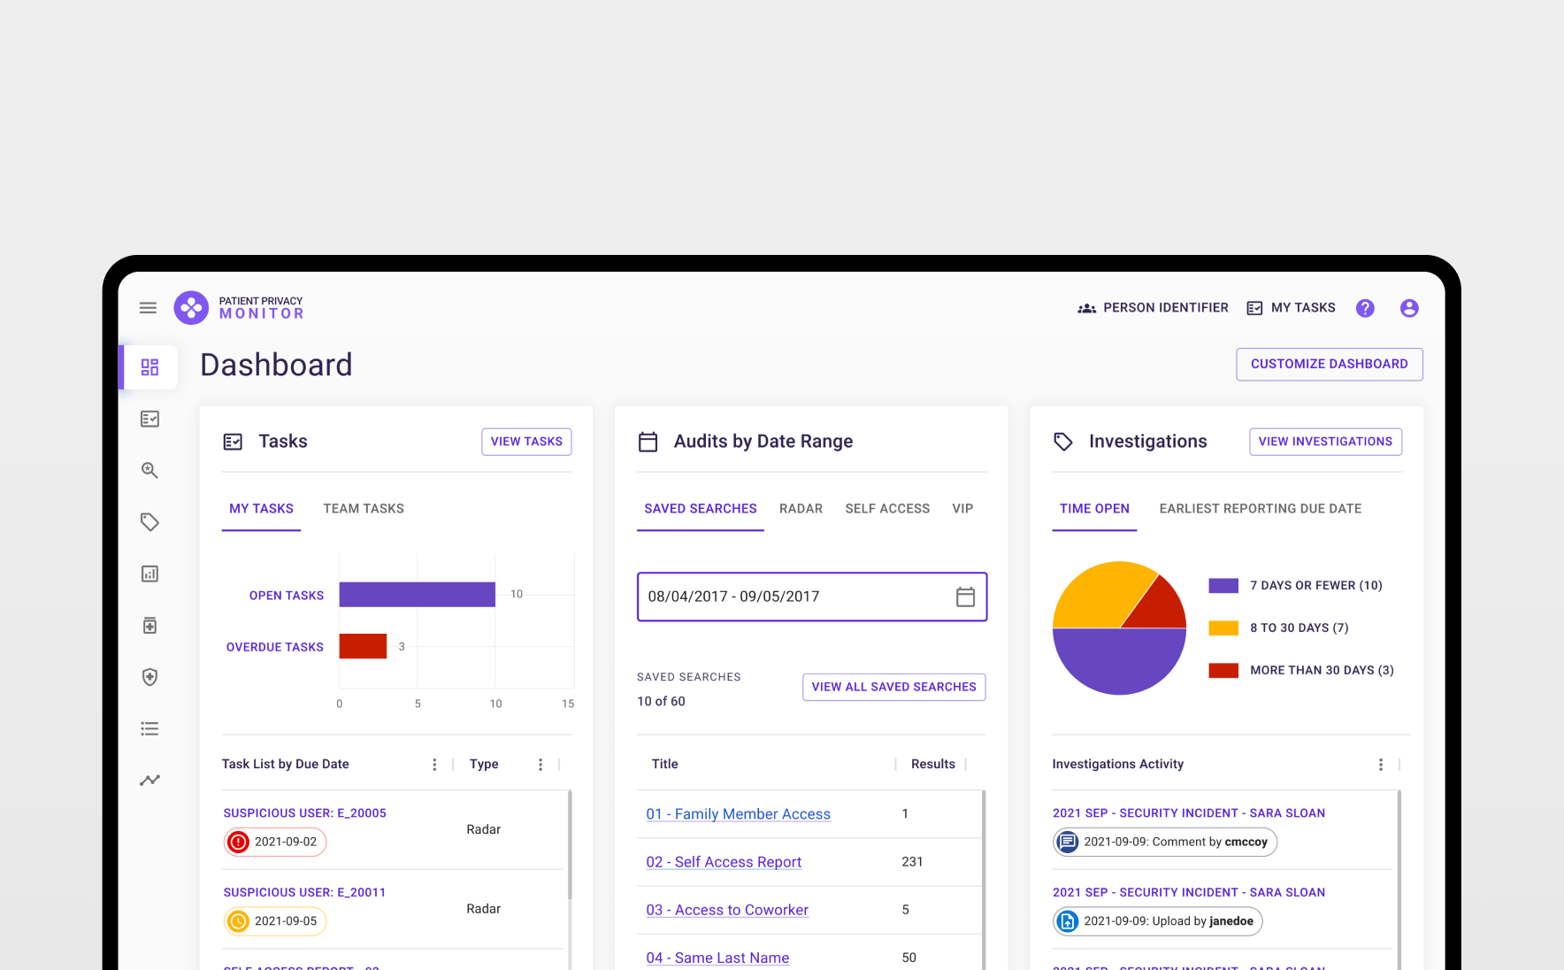Click the Results column header
The image size is (1564, 970).
(x=933, y=764)
